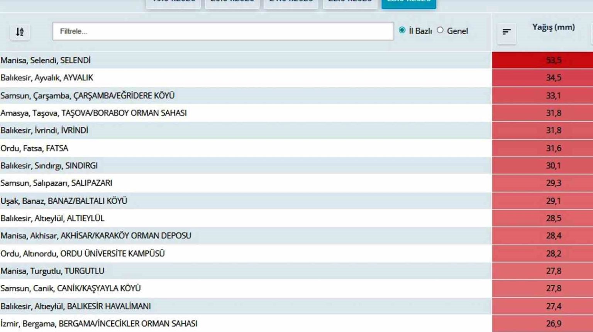The height and width of the screenshot is (332, 593).
Task: Click the Amasya, Taşova BORABOY ORMAN SAHASI row
Action: click(93, 113)
